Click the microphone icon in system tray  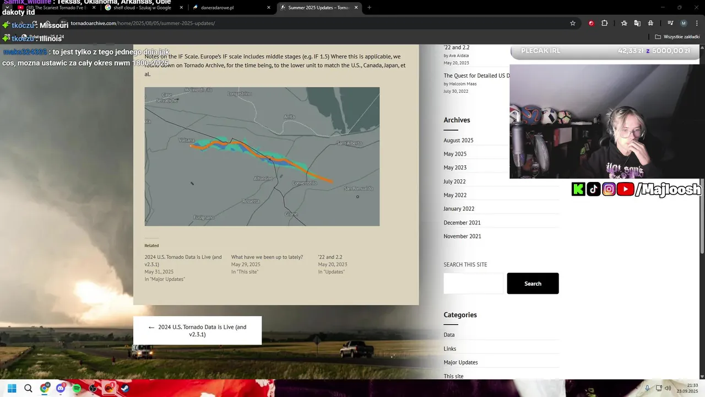[x=647, y=388]
